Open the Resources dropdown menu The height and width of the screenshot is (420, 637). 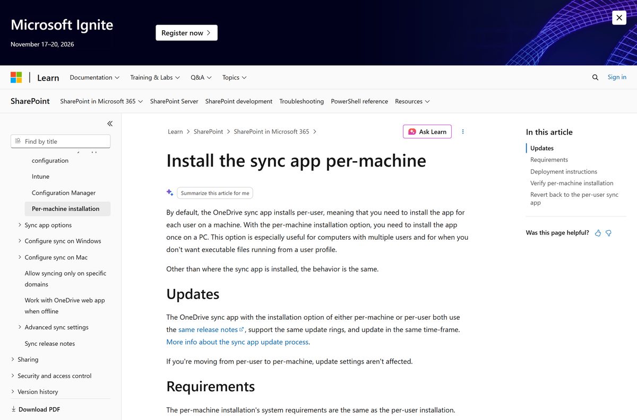click(x=412, y=101)
